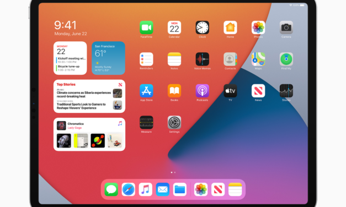
Task: Open the Notes app in the grid
Action: pos(174,59)
